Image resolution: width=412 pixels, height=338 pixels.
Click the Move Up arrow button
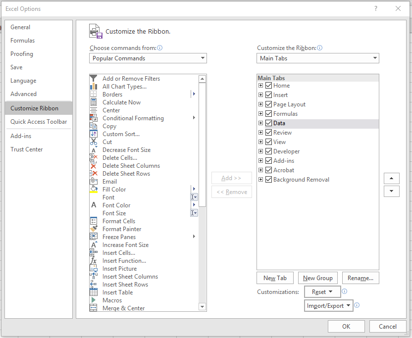(x=392, y=179)
